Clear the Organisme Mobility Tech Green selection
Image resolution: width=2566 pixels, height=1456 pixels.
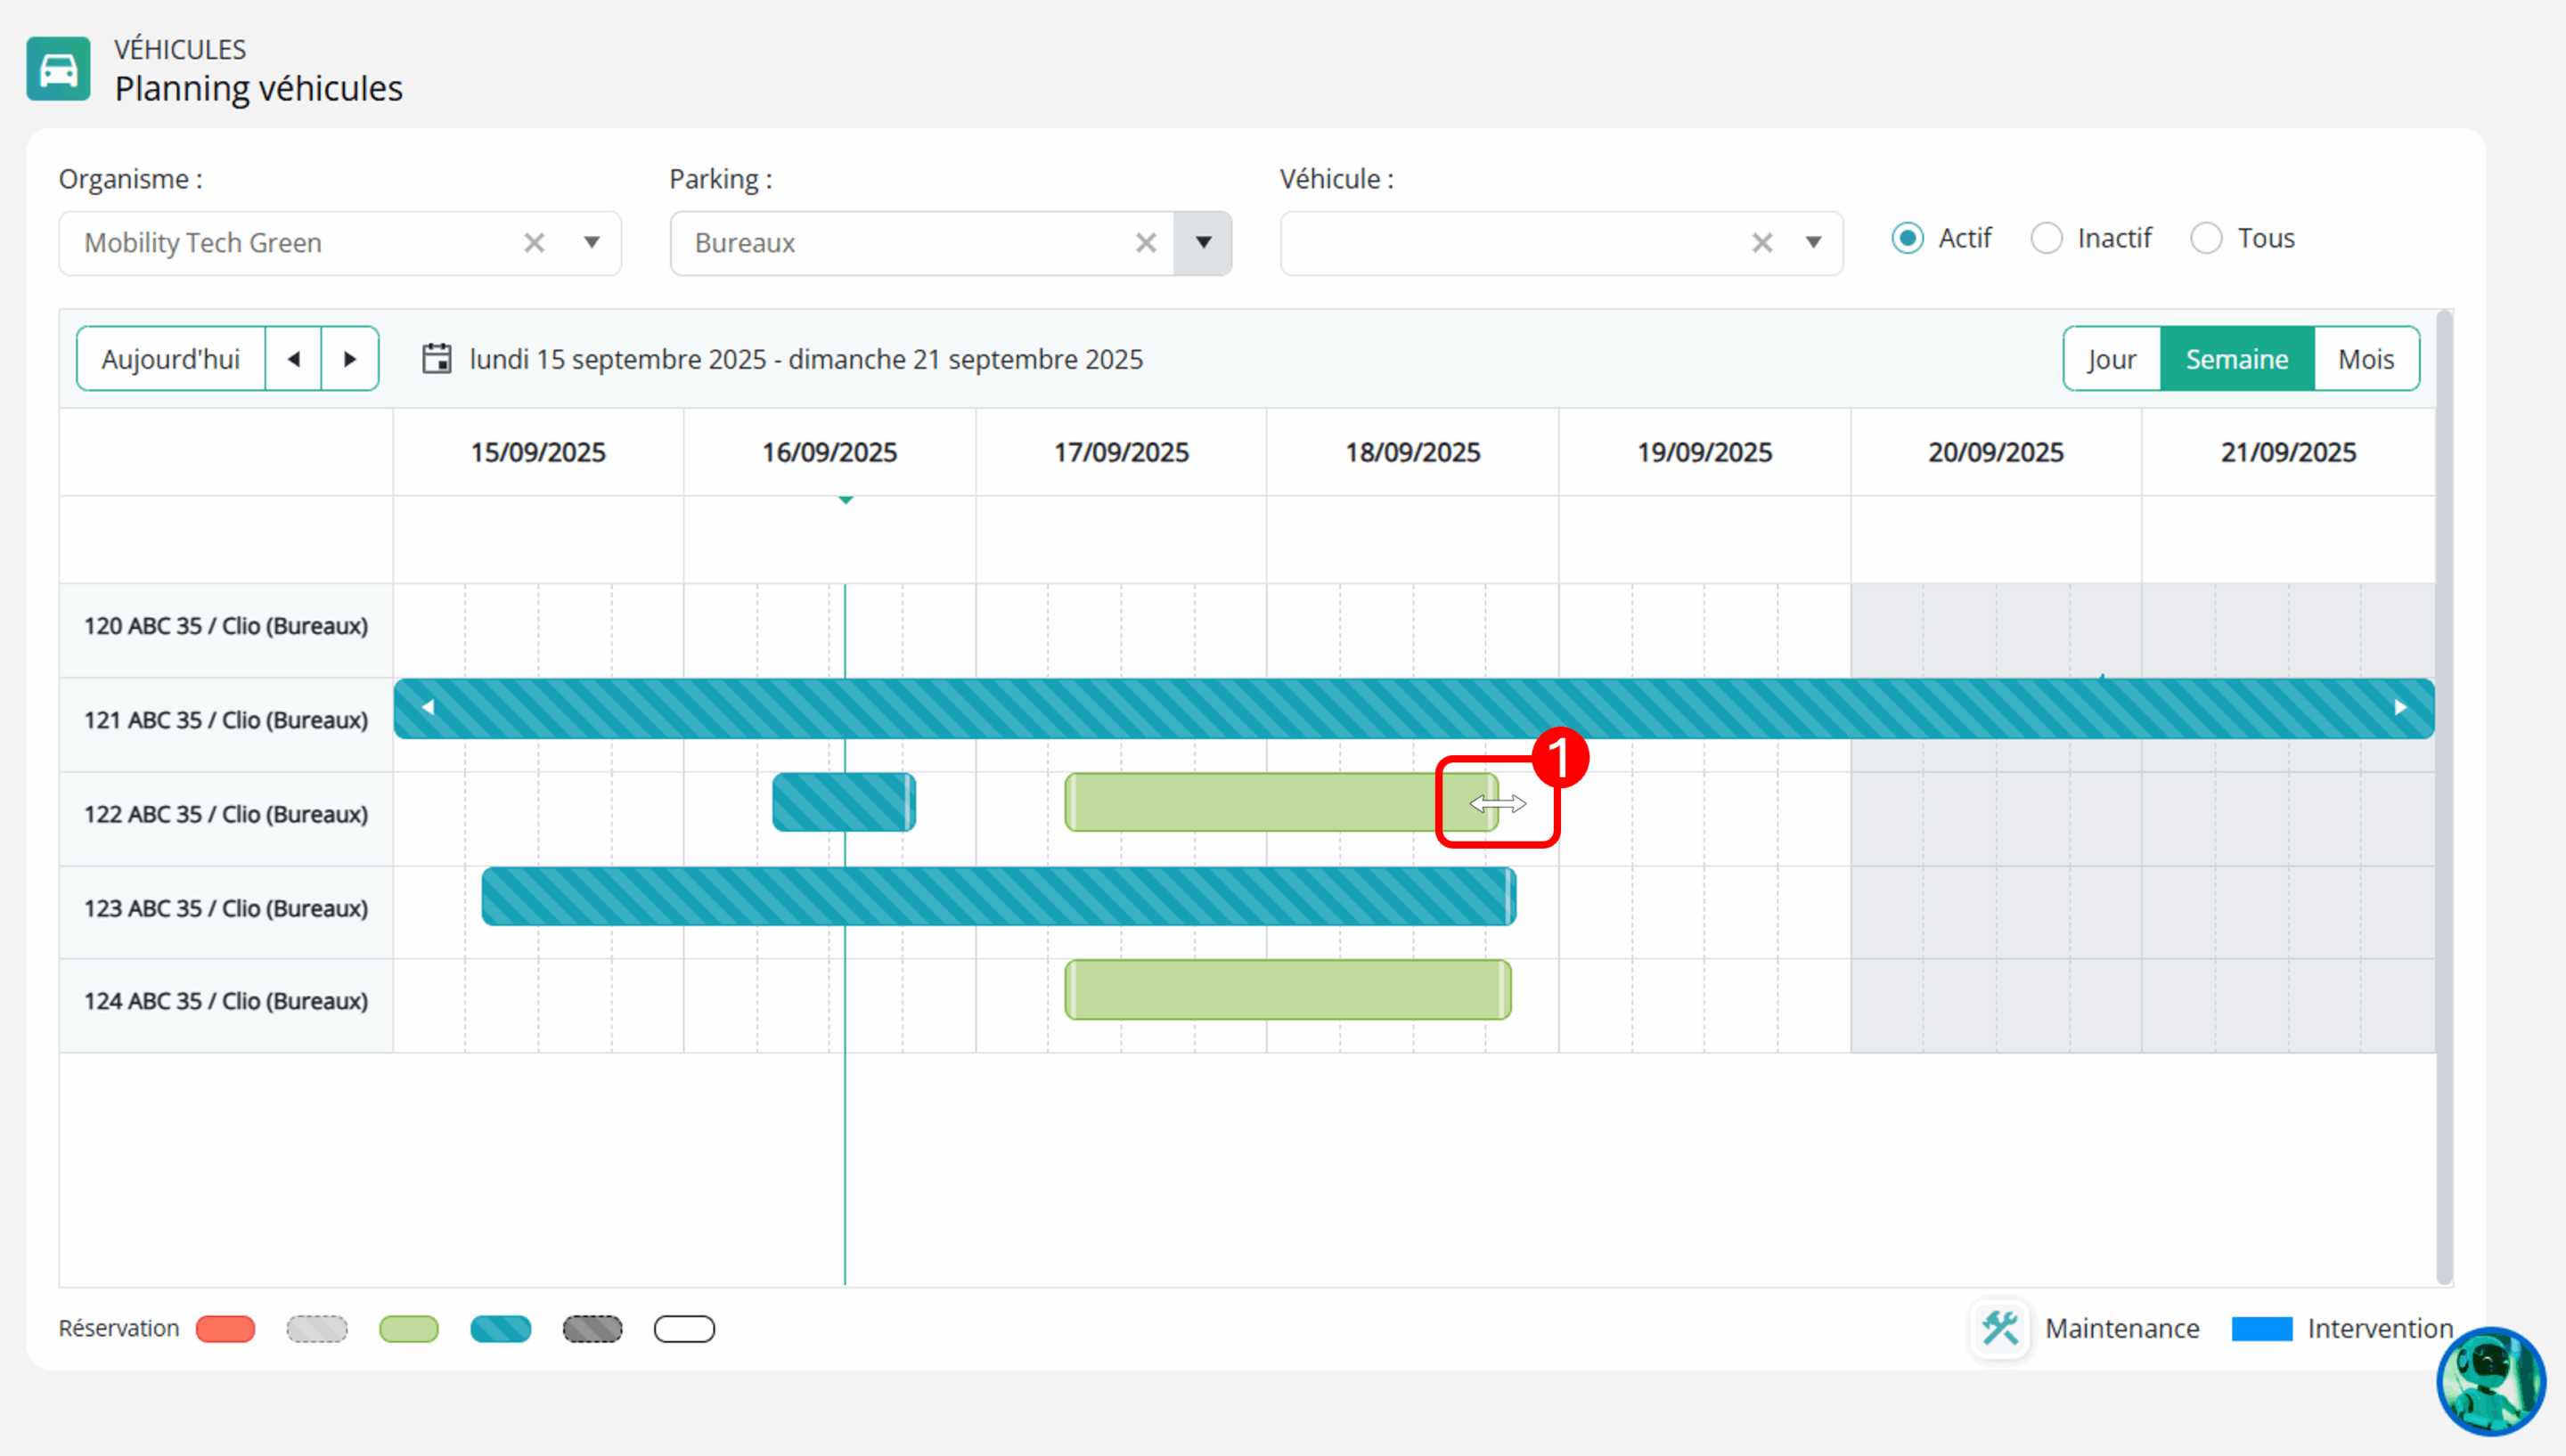tap(535, 243)
